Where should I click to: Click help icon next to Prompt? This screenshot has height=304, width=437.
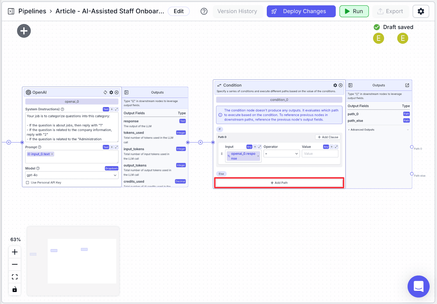40,147
